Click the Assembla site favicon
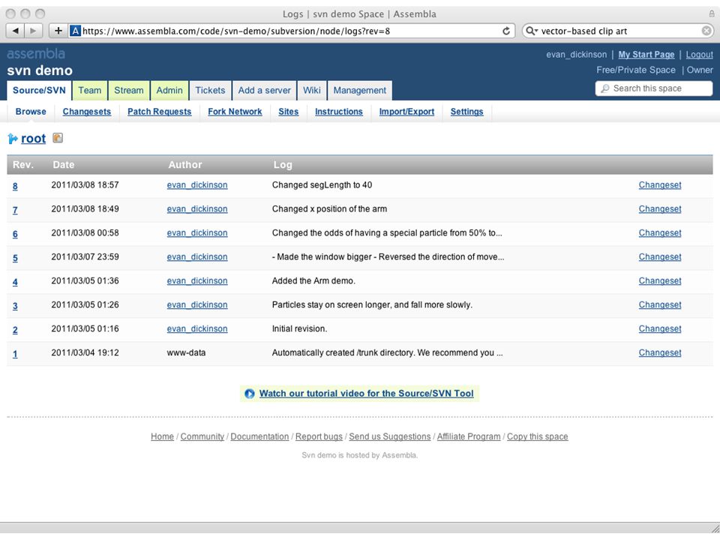720x540 pixels. click(75, 31)
